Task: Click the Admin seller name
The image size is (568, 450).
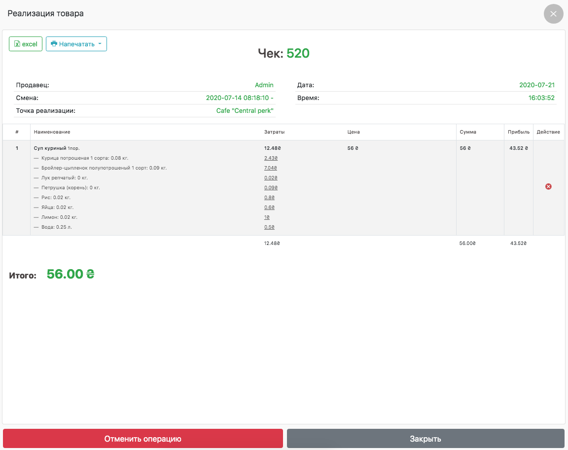Action: coord(264,85)
